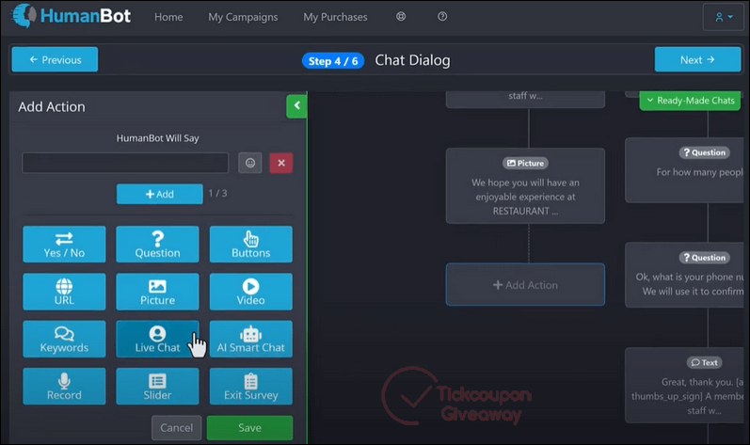Select the phone number Question node
Screen dimensions: 750x445
coord(684,275)
